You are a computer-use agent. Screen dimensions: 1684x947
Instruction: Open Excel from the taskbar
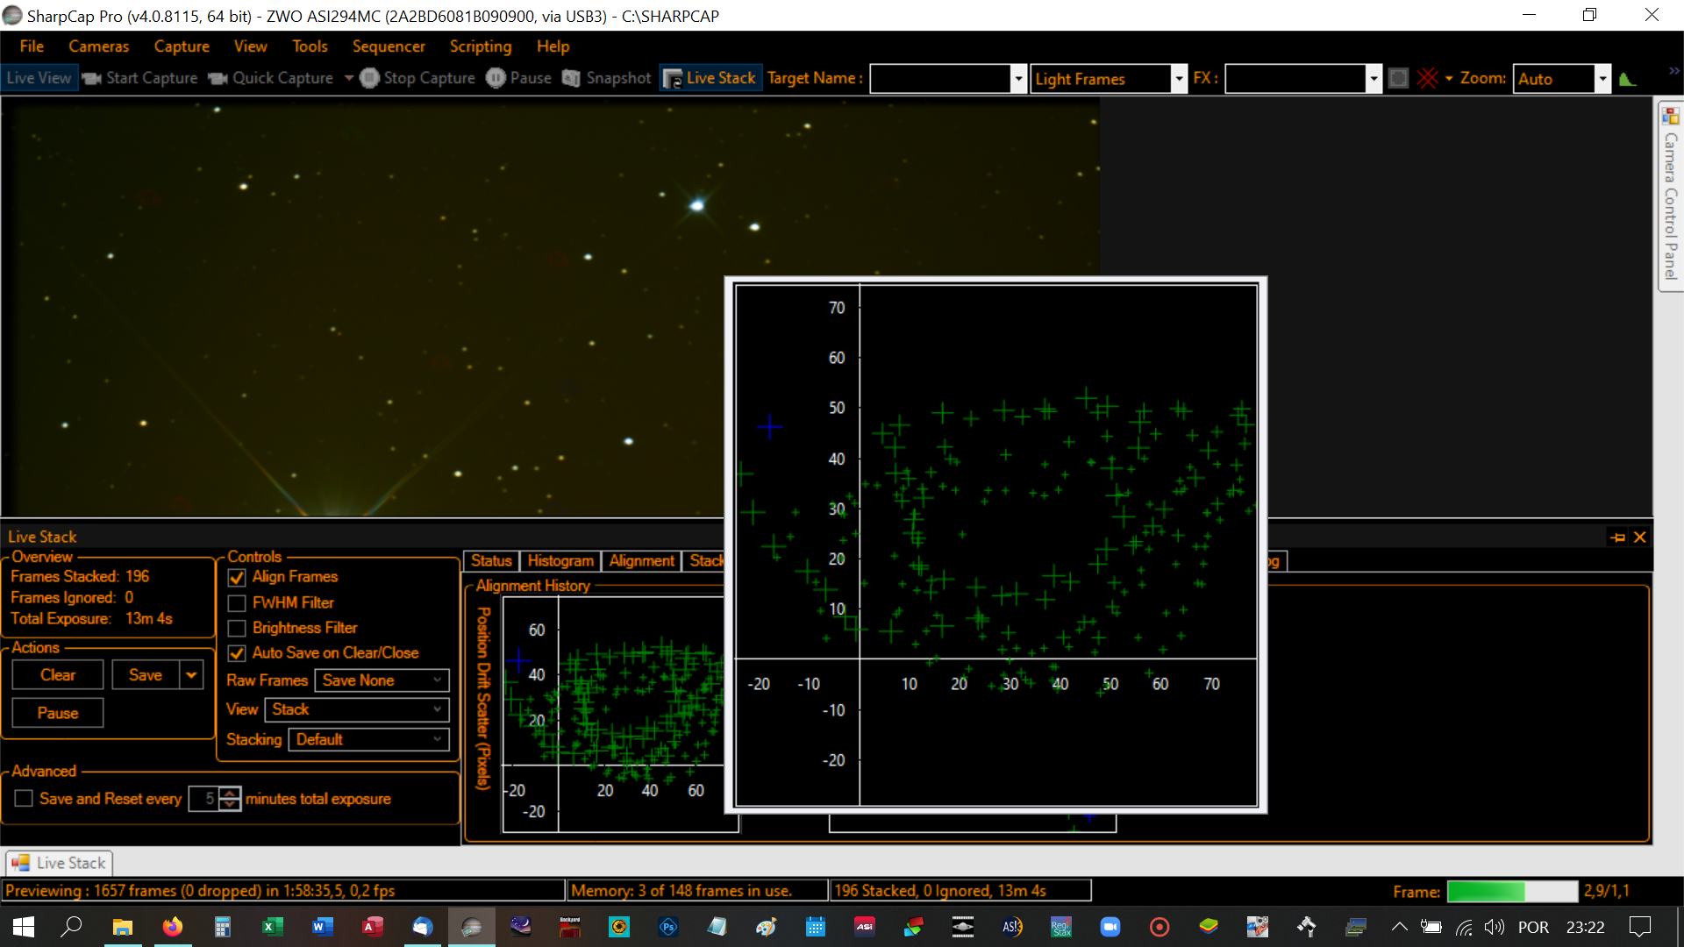[x=273, y=927]
